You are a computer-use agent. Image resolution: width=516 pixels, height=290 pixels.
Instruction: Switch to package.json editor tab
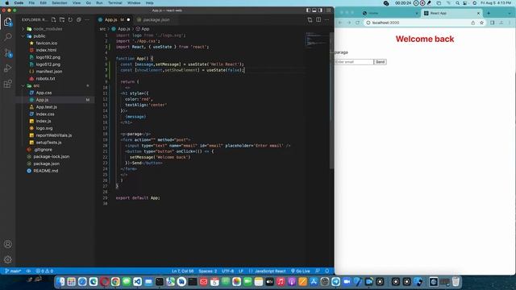[x=156, y=19]
